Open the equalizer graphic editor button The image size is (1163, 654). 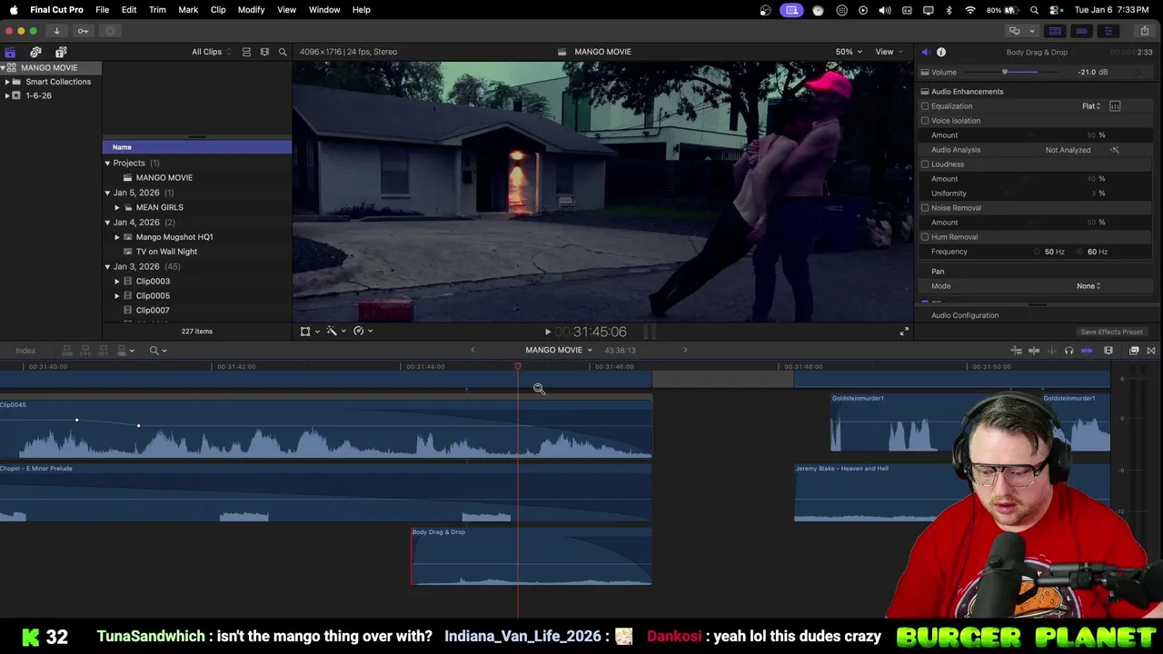coord(1115,106)
